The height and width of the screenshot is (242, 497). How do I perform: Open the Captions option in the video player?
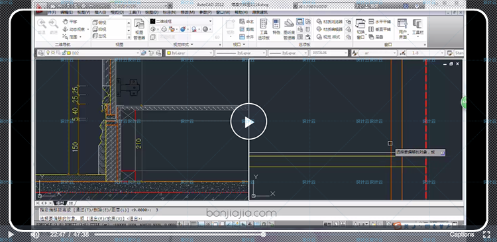461,235
